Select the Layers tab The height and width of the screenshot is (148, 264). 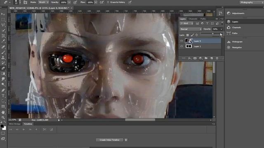click(x=183, y=19)
